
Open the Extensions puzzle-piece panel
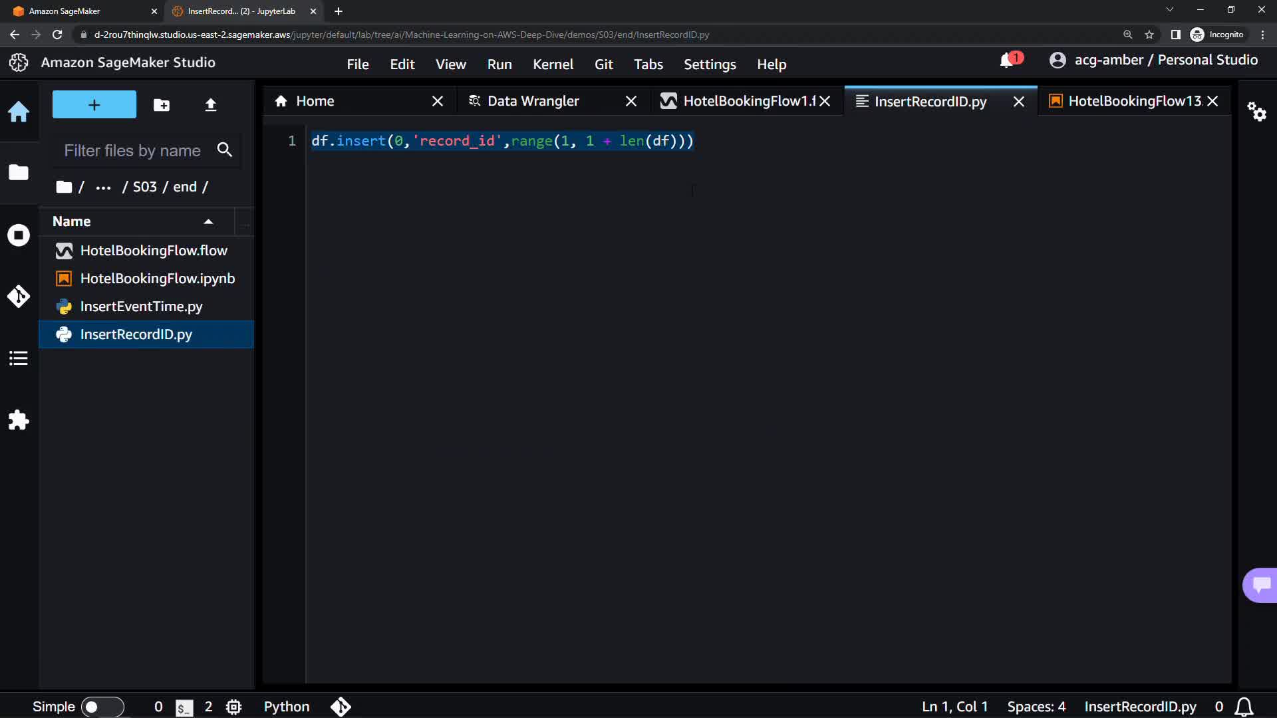tap(19, 420)
